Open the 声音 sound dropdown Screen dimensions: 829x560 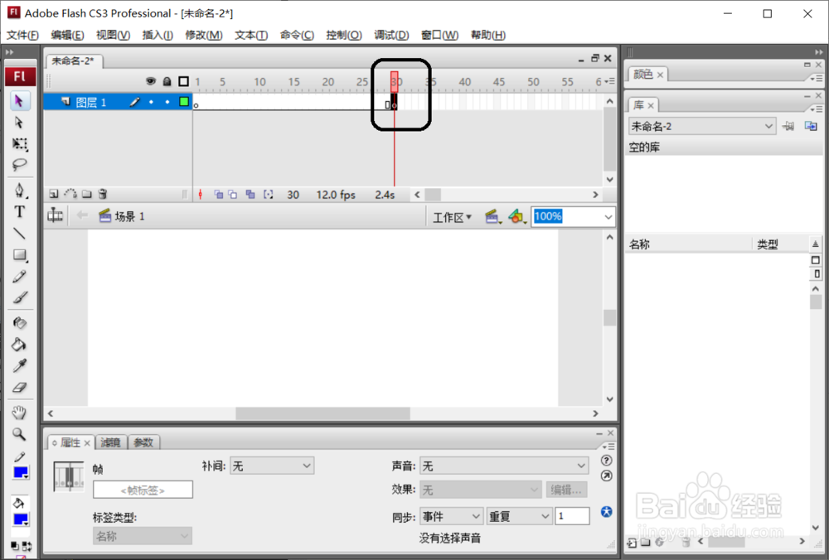[504, 466]
